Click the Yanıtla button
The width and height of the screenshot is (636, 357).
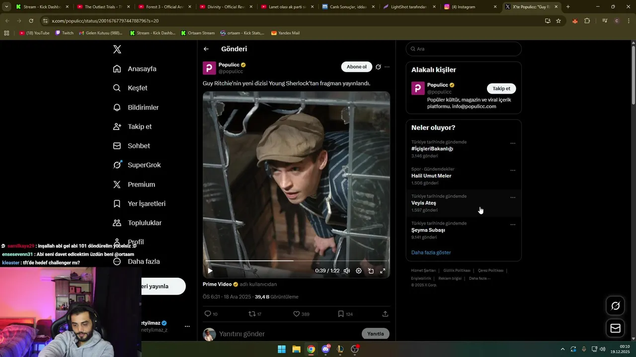coord(376,334)
